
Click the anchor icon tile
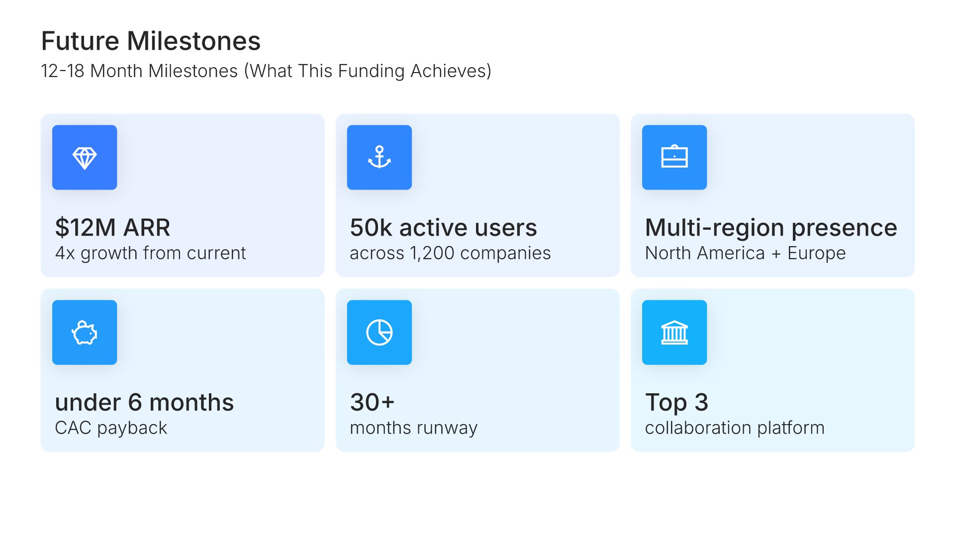379,158
